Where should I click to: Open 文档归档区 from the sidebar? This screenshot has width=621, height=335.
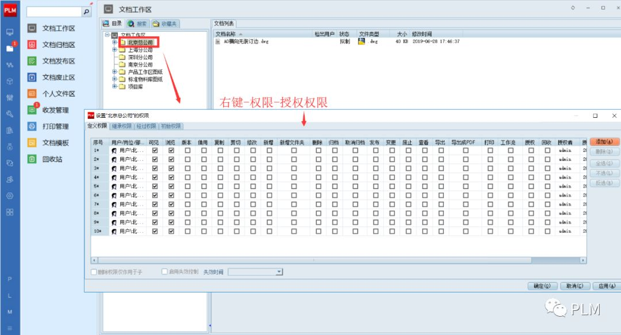click(59, 45)
